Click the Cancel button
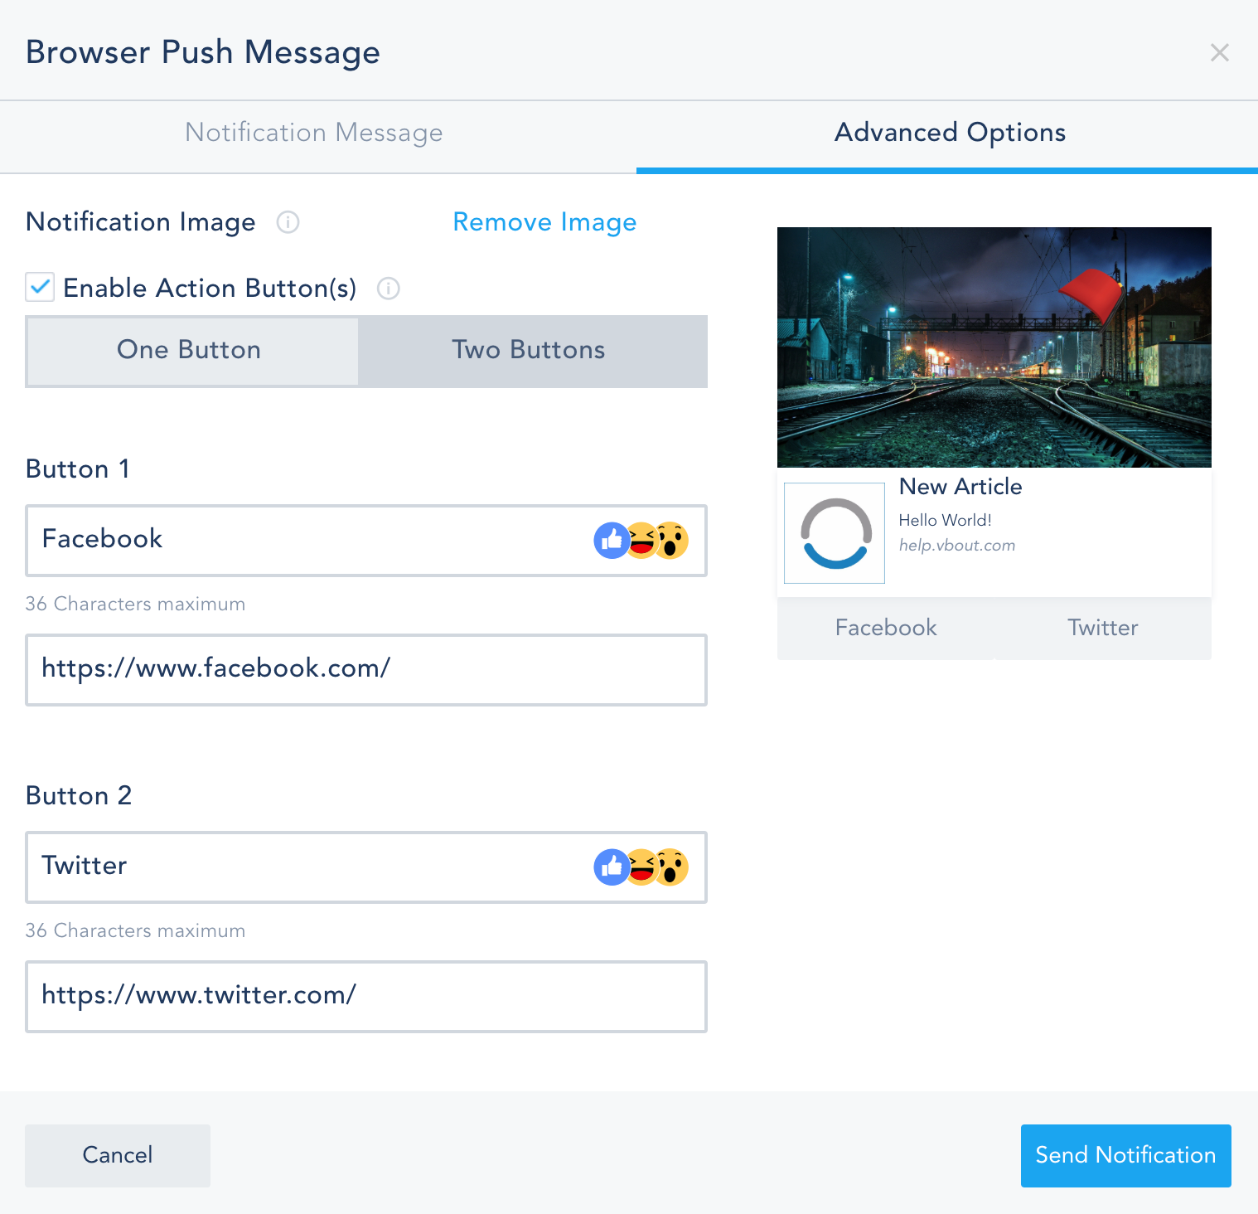 tap(118, 1155)
